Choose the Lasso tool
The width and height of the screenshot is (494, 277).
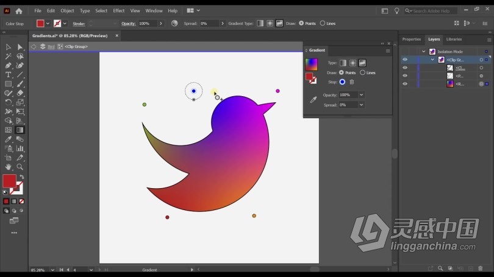pyautogui.click(x=20, y=56)
